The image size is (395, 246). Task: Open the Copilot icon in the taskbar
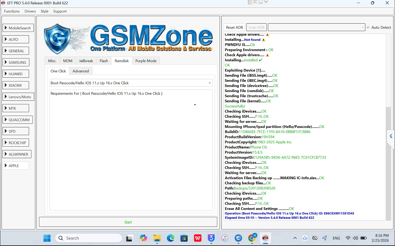point(143,238)
